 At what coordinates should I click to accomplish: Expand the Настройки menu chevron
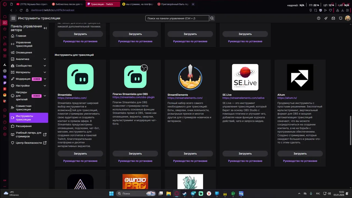tap(45, 86)
